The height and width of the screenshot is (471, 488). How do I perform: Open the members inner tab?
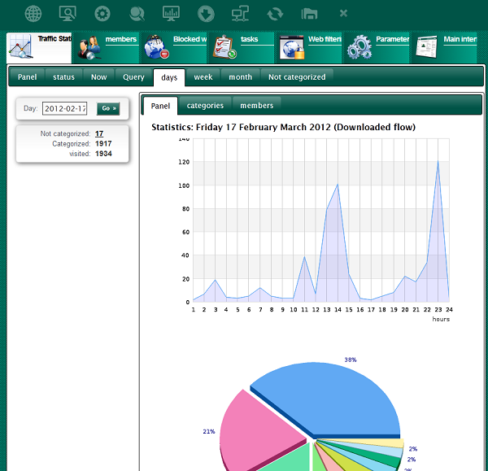(x=257, y=106)
